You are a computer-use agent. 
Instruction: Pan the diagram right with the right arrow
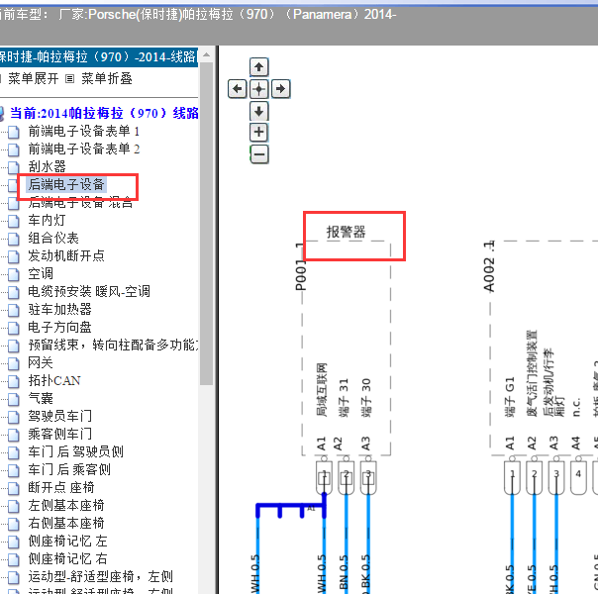(x=281, y=89)
